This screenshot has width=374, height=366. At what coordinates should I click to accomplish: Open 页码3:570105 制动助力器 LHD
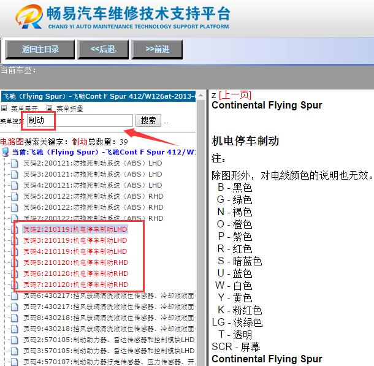[x=109, y=351]
